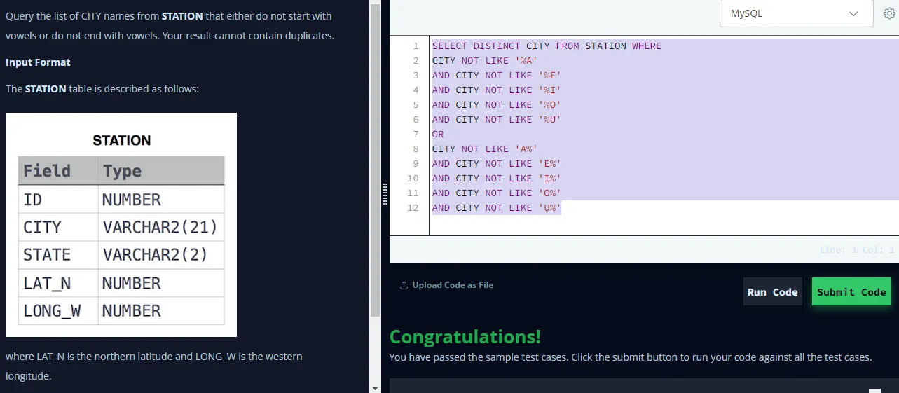Click the code line AND CITY NOT LIKE 'U%'
The height and width of the screenshot is (393, 899).
(497, 208)
